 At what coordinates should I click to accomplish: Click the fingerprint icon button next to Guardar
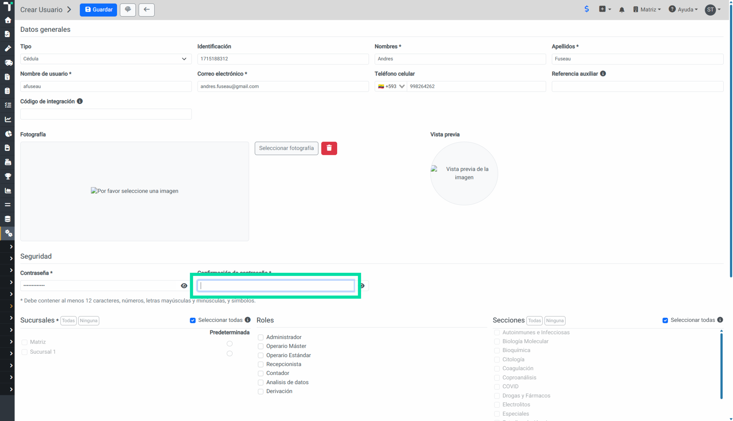point(128,10)
